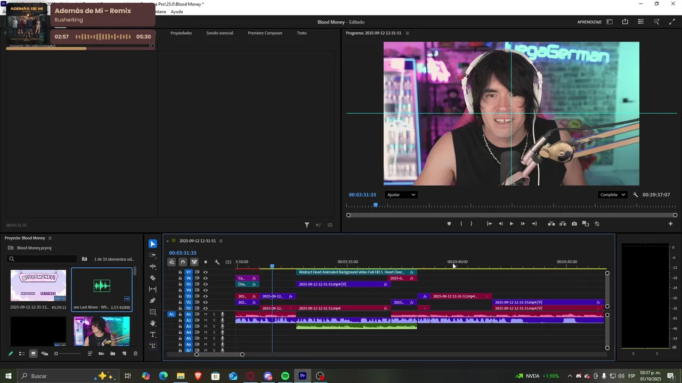The height and width of the screenshot is (383, 682).
Task: Switch to Texto tab
Action: [302, 33]
